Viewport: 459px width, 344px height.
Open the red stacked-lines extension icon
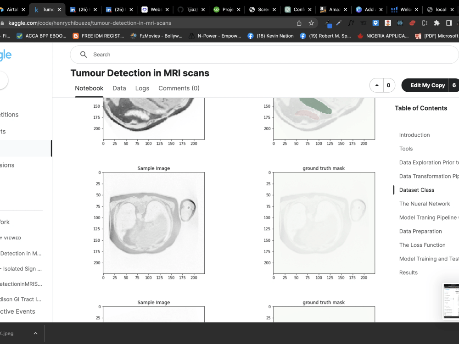pos(412,23)
